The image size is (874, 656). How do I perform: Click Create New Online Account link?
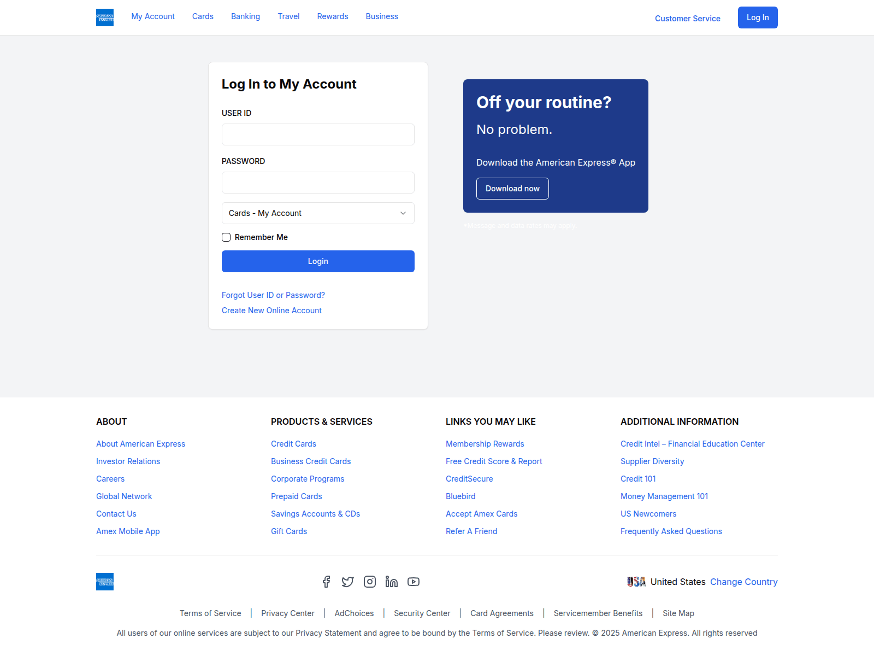[271, 311]
